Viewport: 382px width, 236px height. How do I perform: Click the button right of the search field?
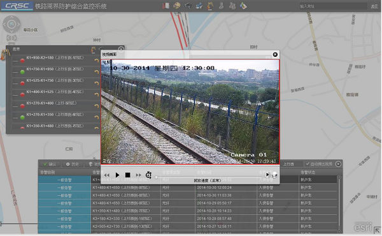[374, 6]
